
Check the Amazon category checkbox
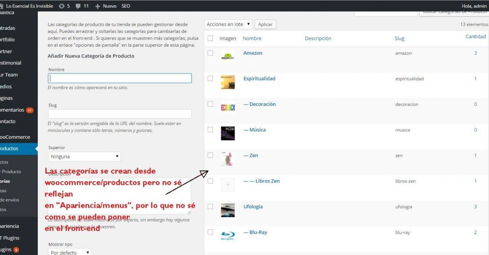tap(211, 53)
